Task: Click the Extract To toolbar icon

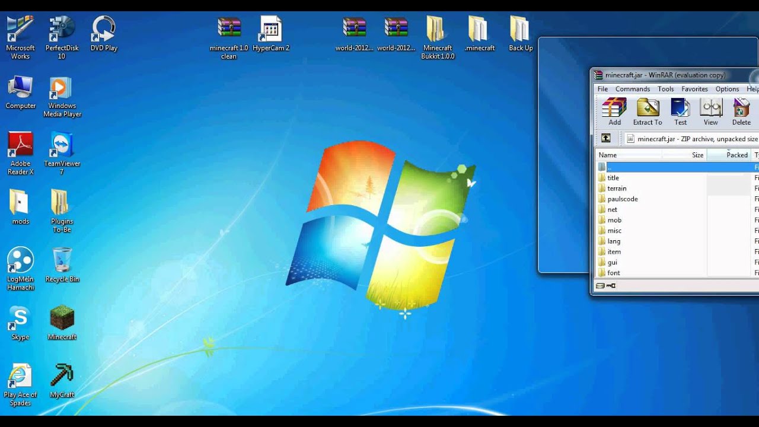Action: click(x=648, y=112)
